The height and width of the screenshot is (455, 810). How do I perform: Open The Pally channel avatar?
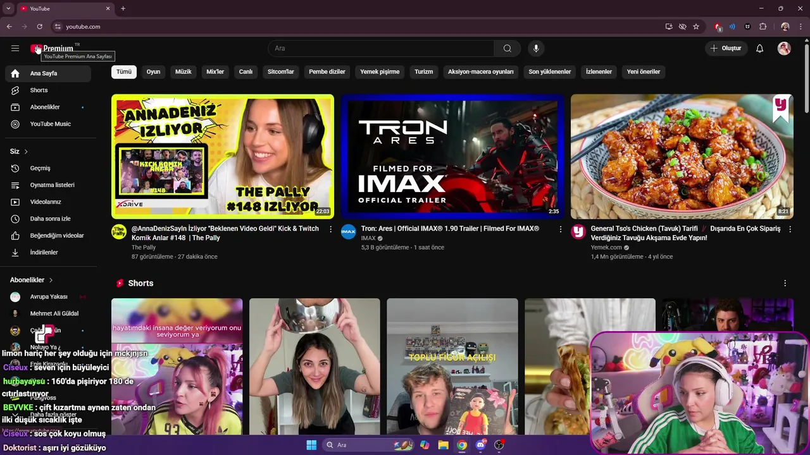119,231
